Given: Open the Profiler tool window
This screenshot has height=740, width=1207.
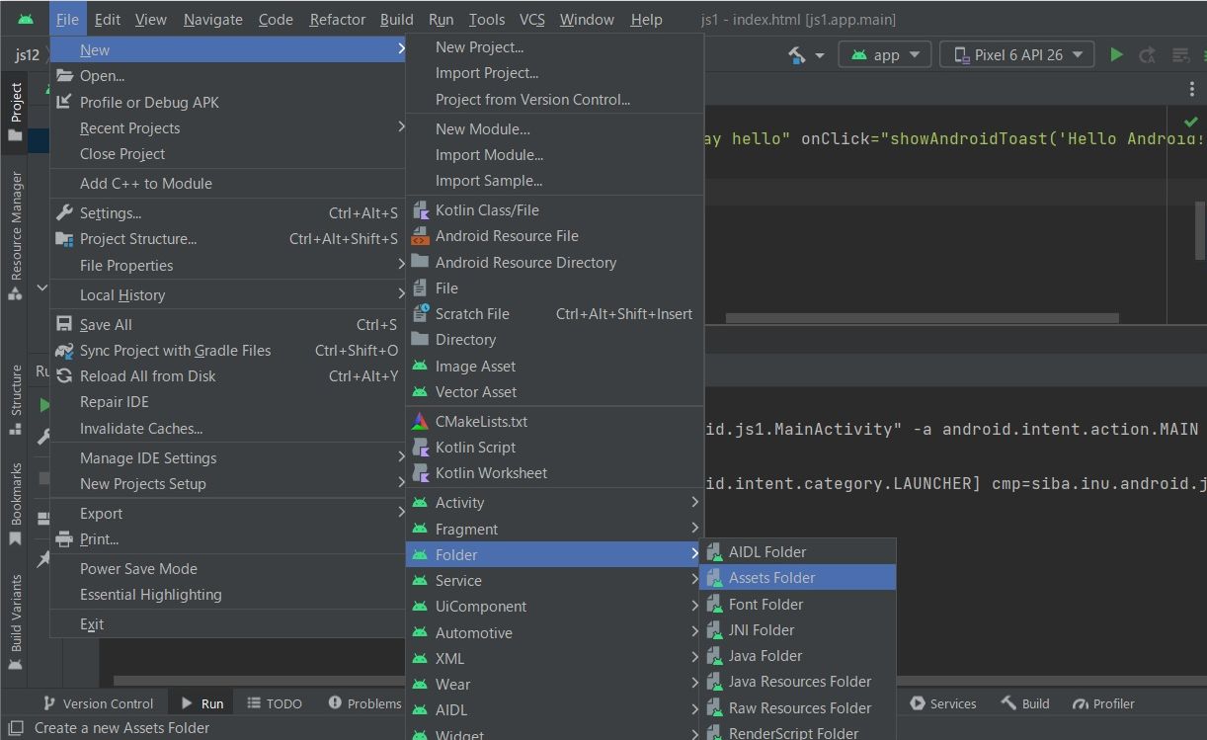Looking at the screenshot, I should coord(1102,703).
